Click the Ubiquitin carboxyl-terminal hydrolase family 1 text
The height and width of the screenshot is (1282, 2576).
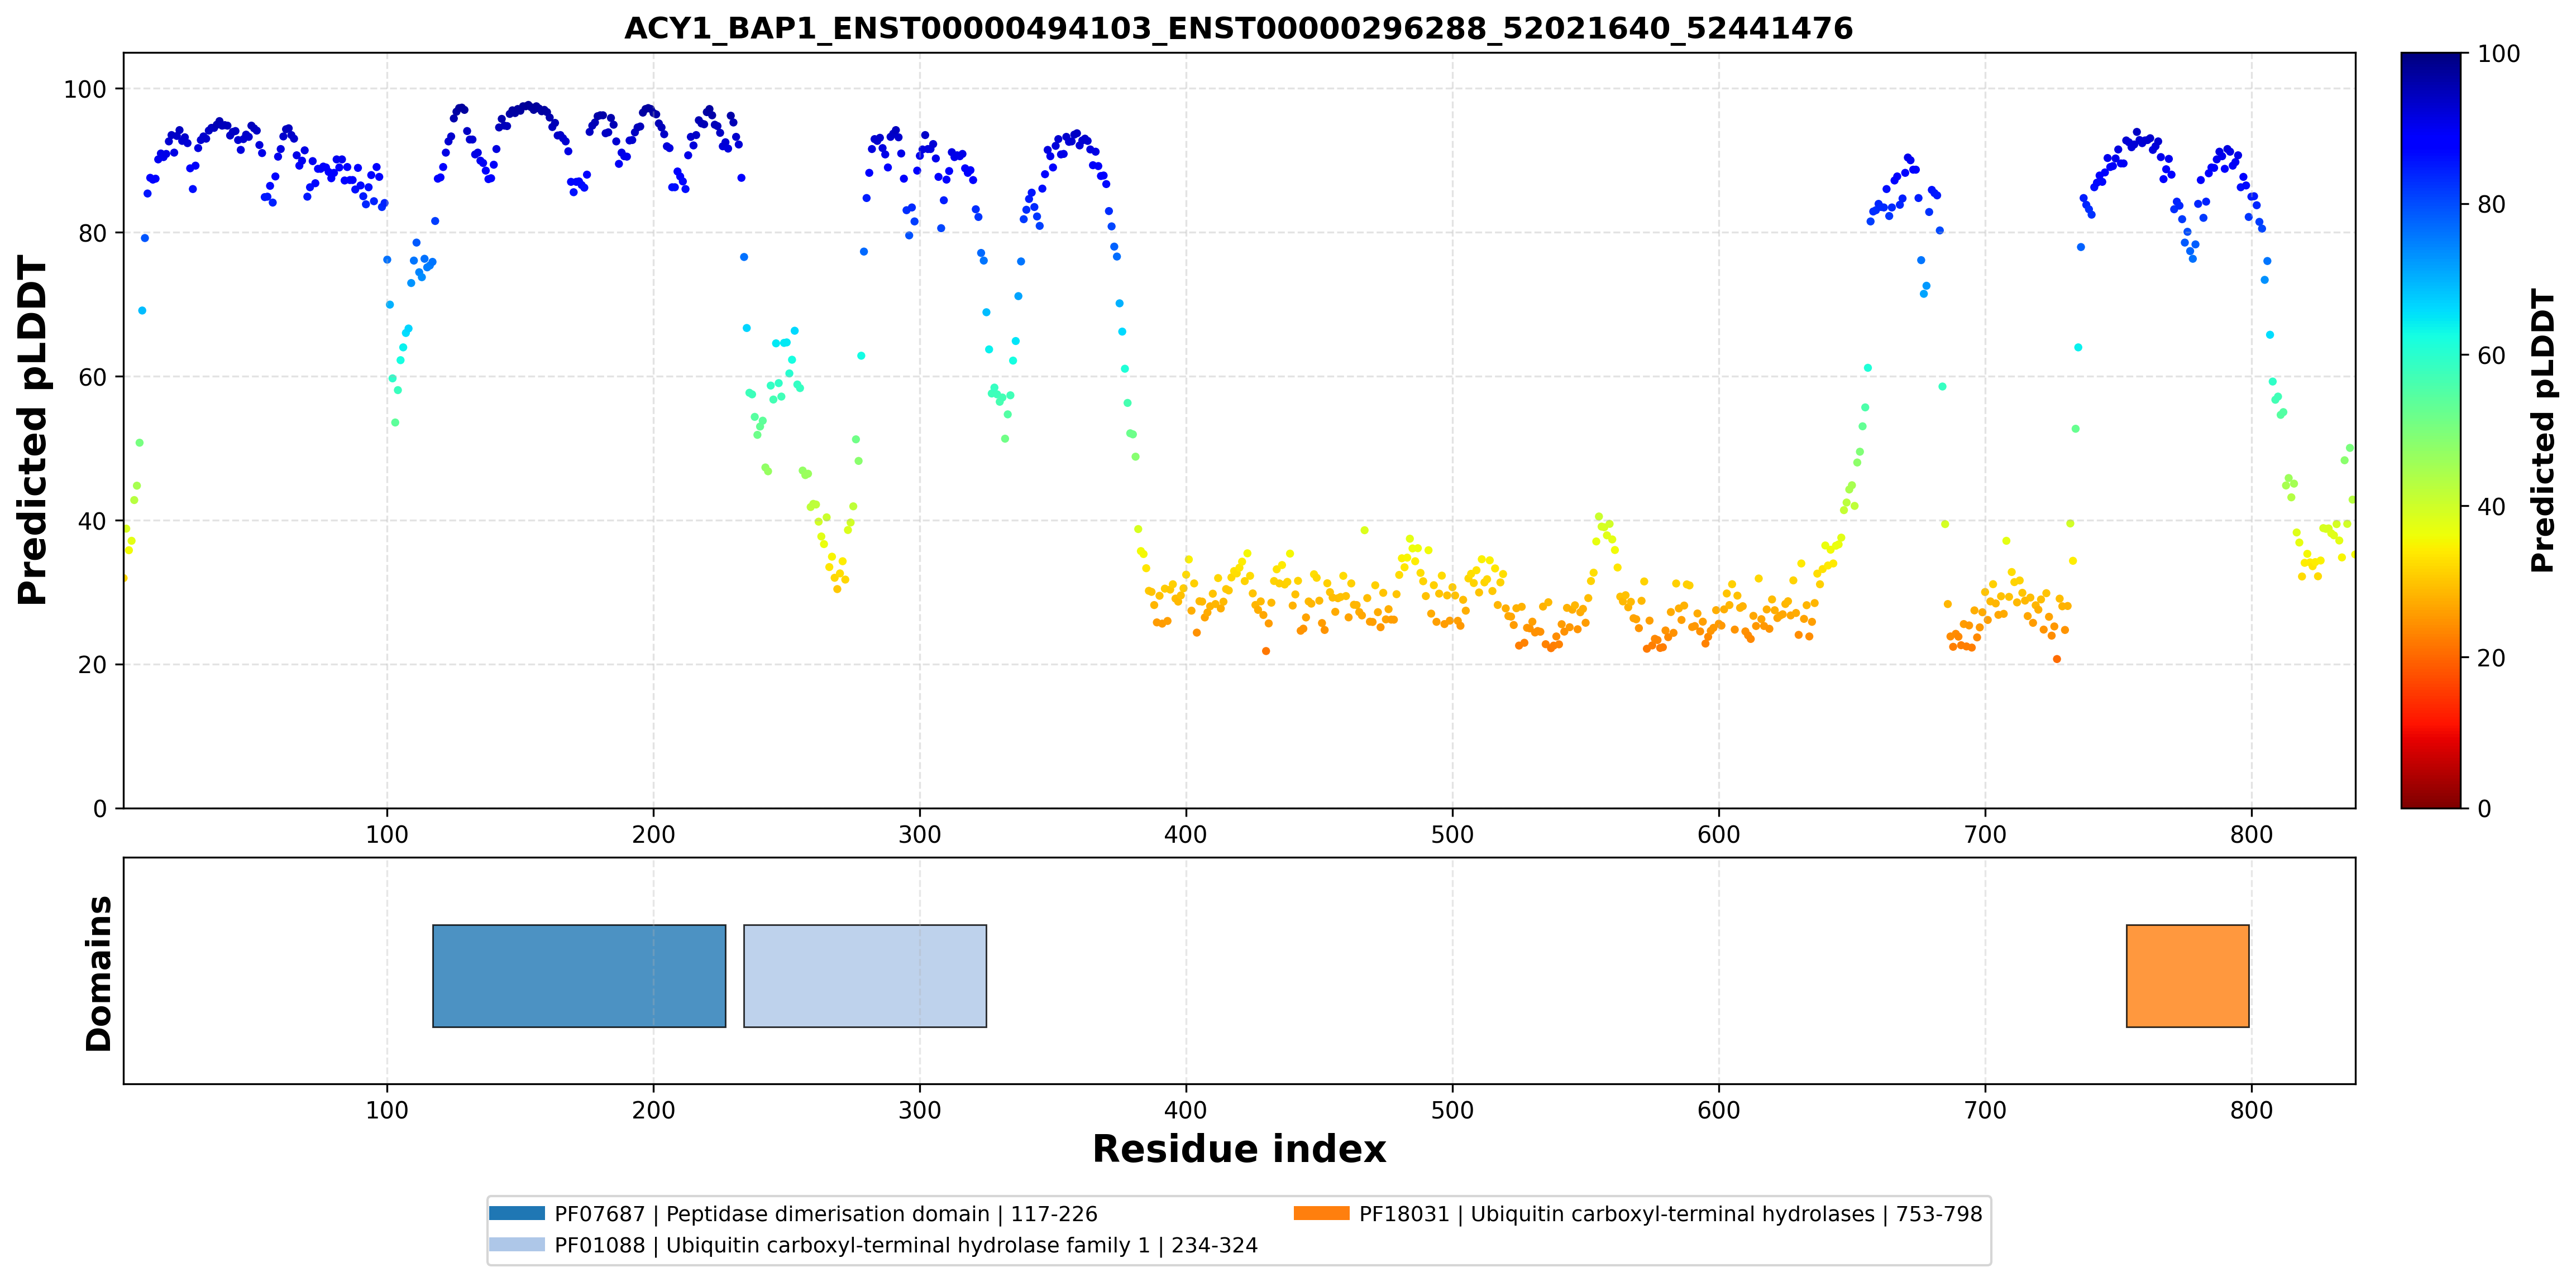point(907,1245)
